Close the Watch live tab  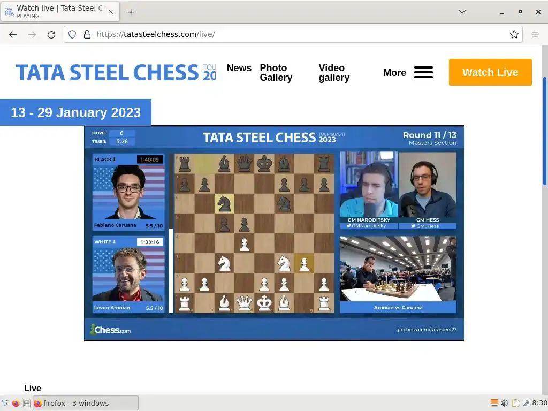click(110, 12)
